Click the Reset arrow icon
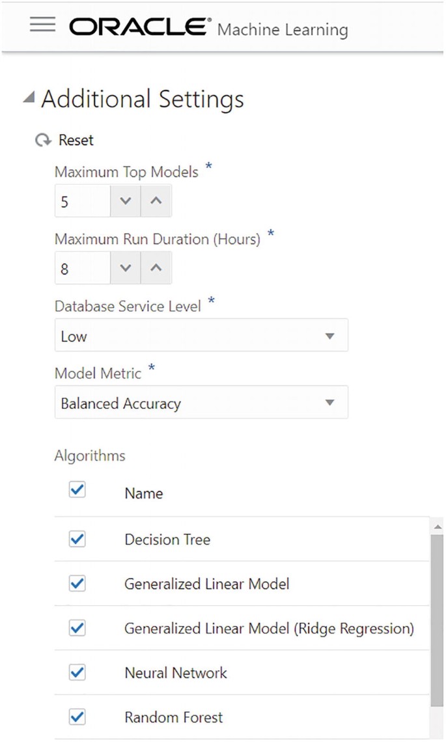Viewport: 446px width, 742px height. pyautogui.click(x=43, y=140)
